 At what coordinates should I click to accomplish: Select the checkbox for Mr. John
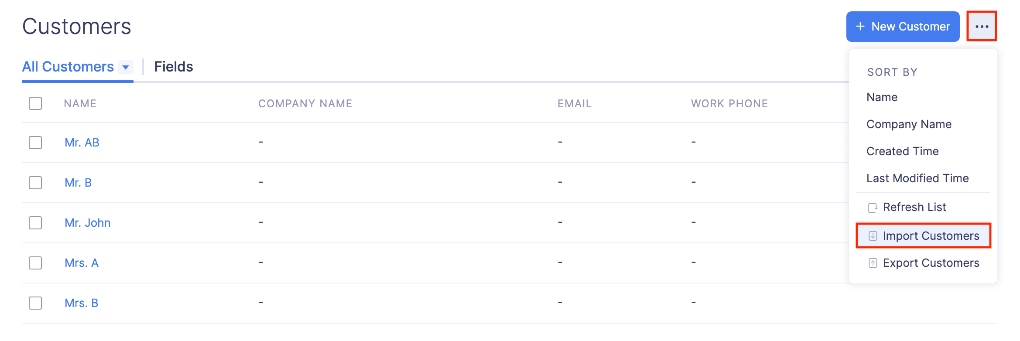pyautogui.click(x=35, y=223)
